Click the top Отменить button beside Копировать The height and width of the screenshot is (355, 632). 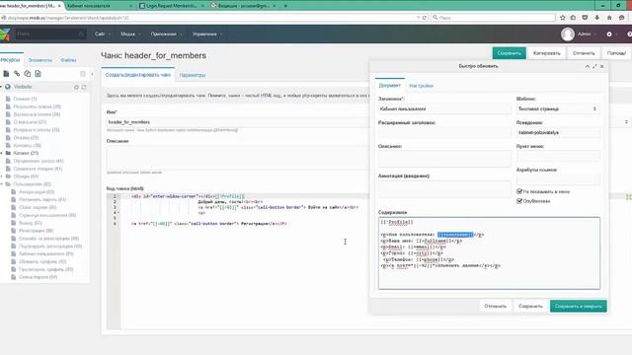coord(584,53)
